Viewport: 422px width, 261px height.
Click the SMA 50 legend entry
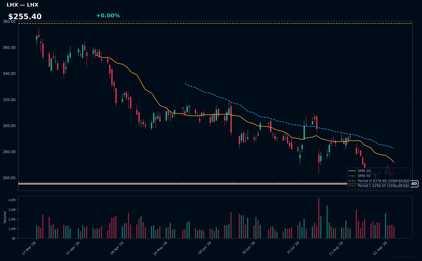coord(360,176)
